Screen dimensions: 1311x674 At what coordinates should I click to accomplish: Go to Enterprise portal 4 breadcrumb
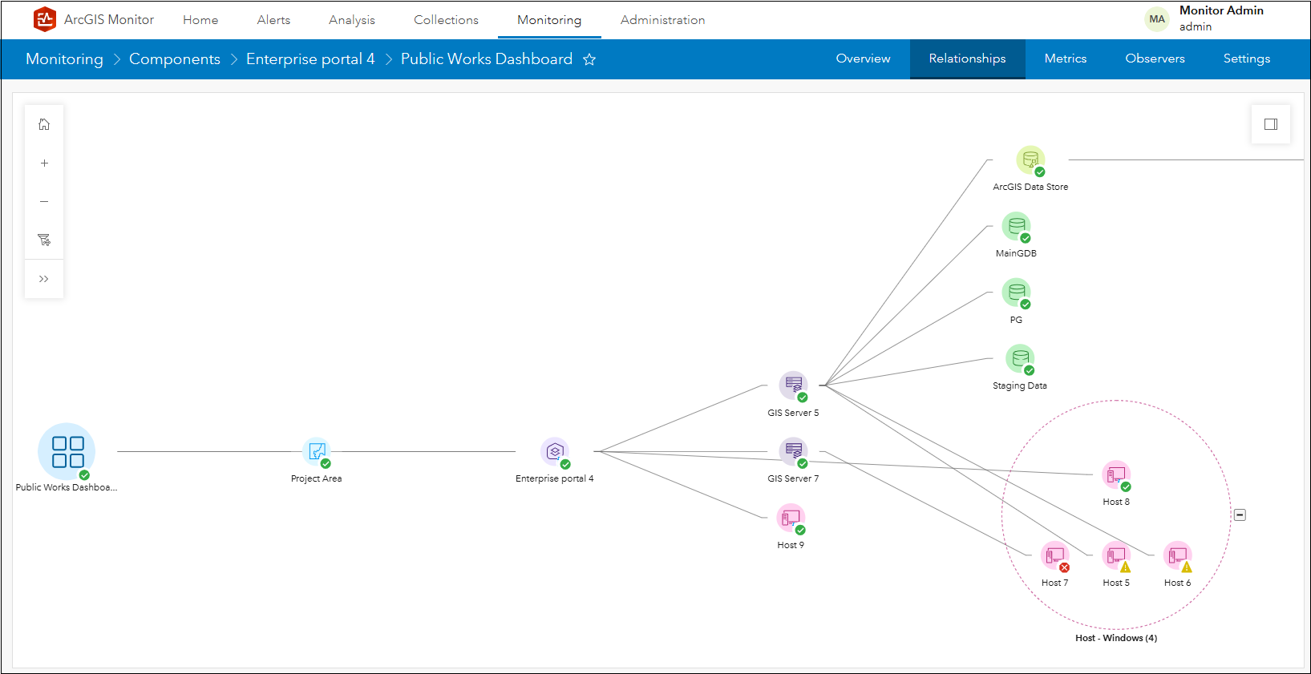coord(310,59)
